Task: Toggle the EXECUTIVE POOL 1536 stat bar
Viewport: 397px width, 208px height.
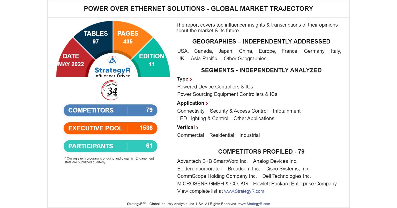Action: point(110,128)
